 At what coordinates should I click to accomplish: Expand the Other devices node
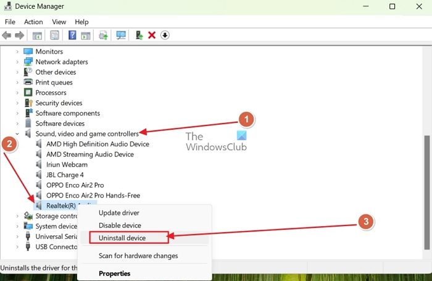[x=17, y=72]
